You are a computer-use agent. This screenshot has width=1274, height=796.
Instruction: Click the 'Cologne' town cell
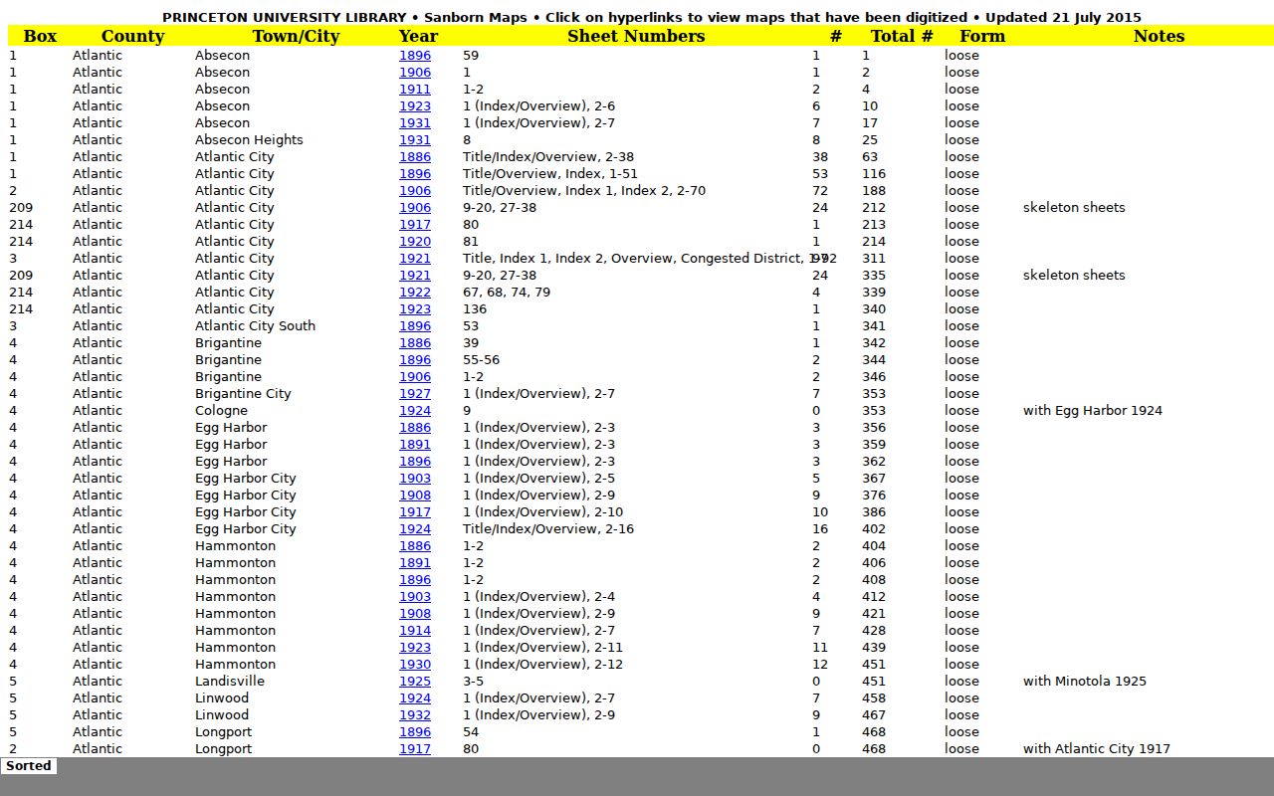[x=221, y=411]
